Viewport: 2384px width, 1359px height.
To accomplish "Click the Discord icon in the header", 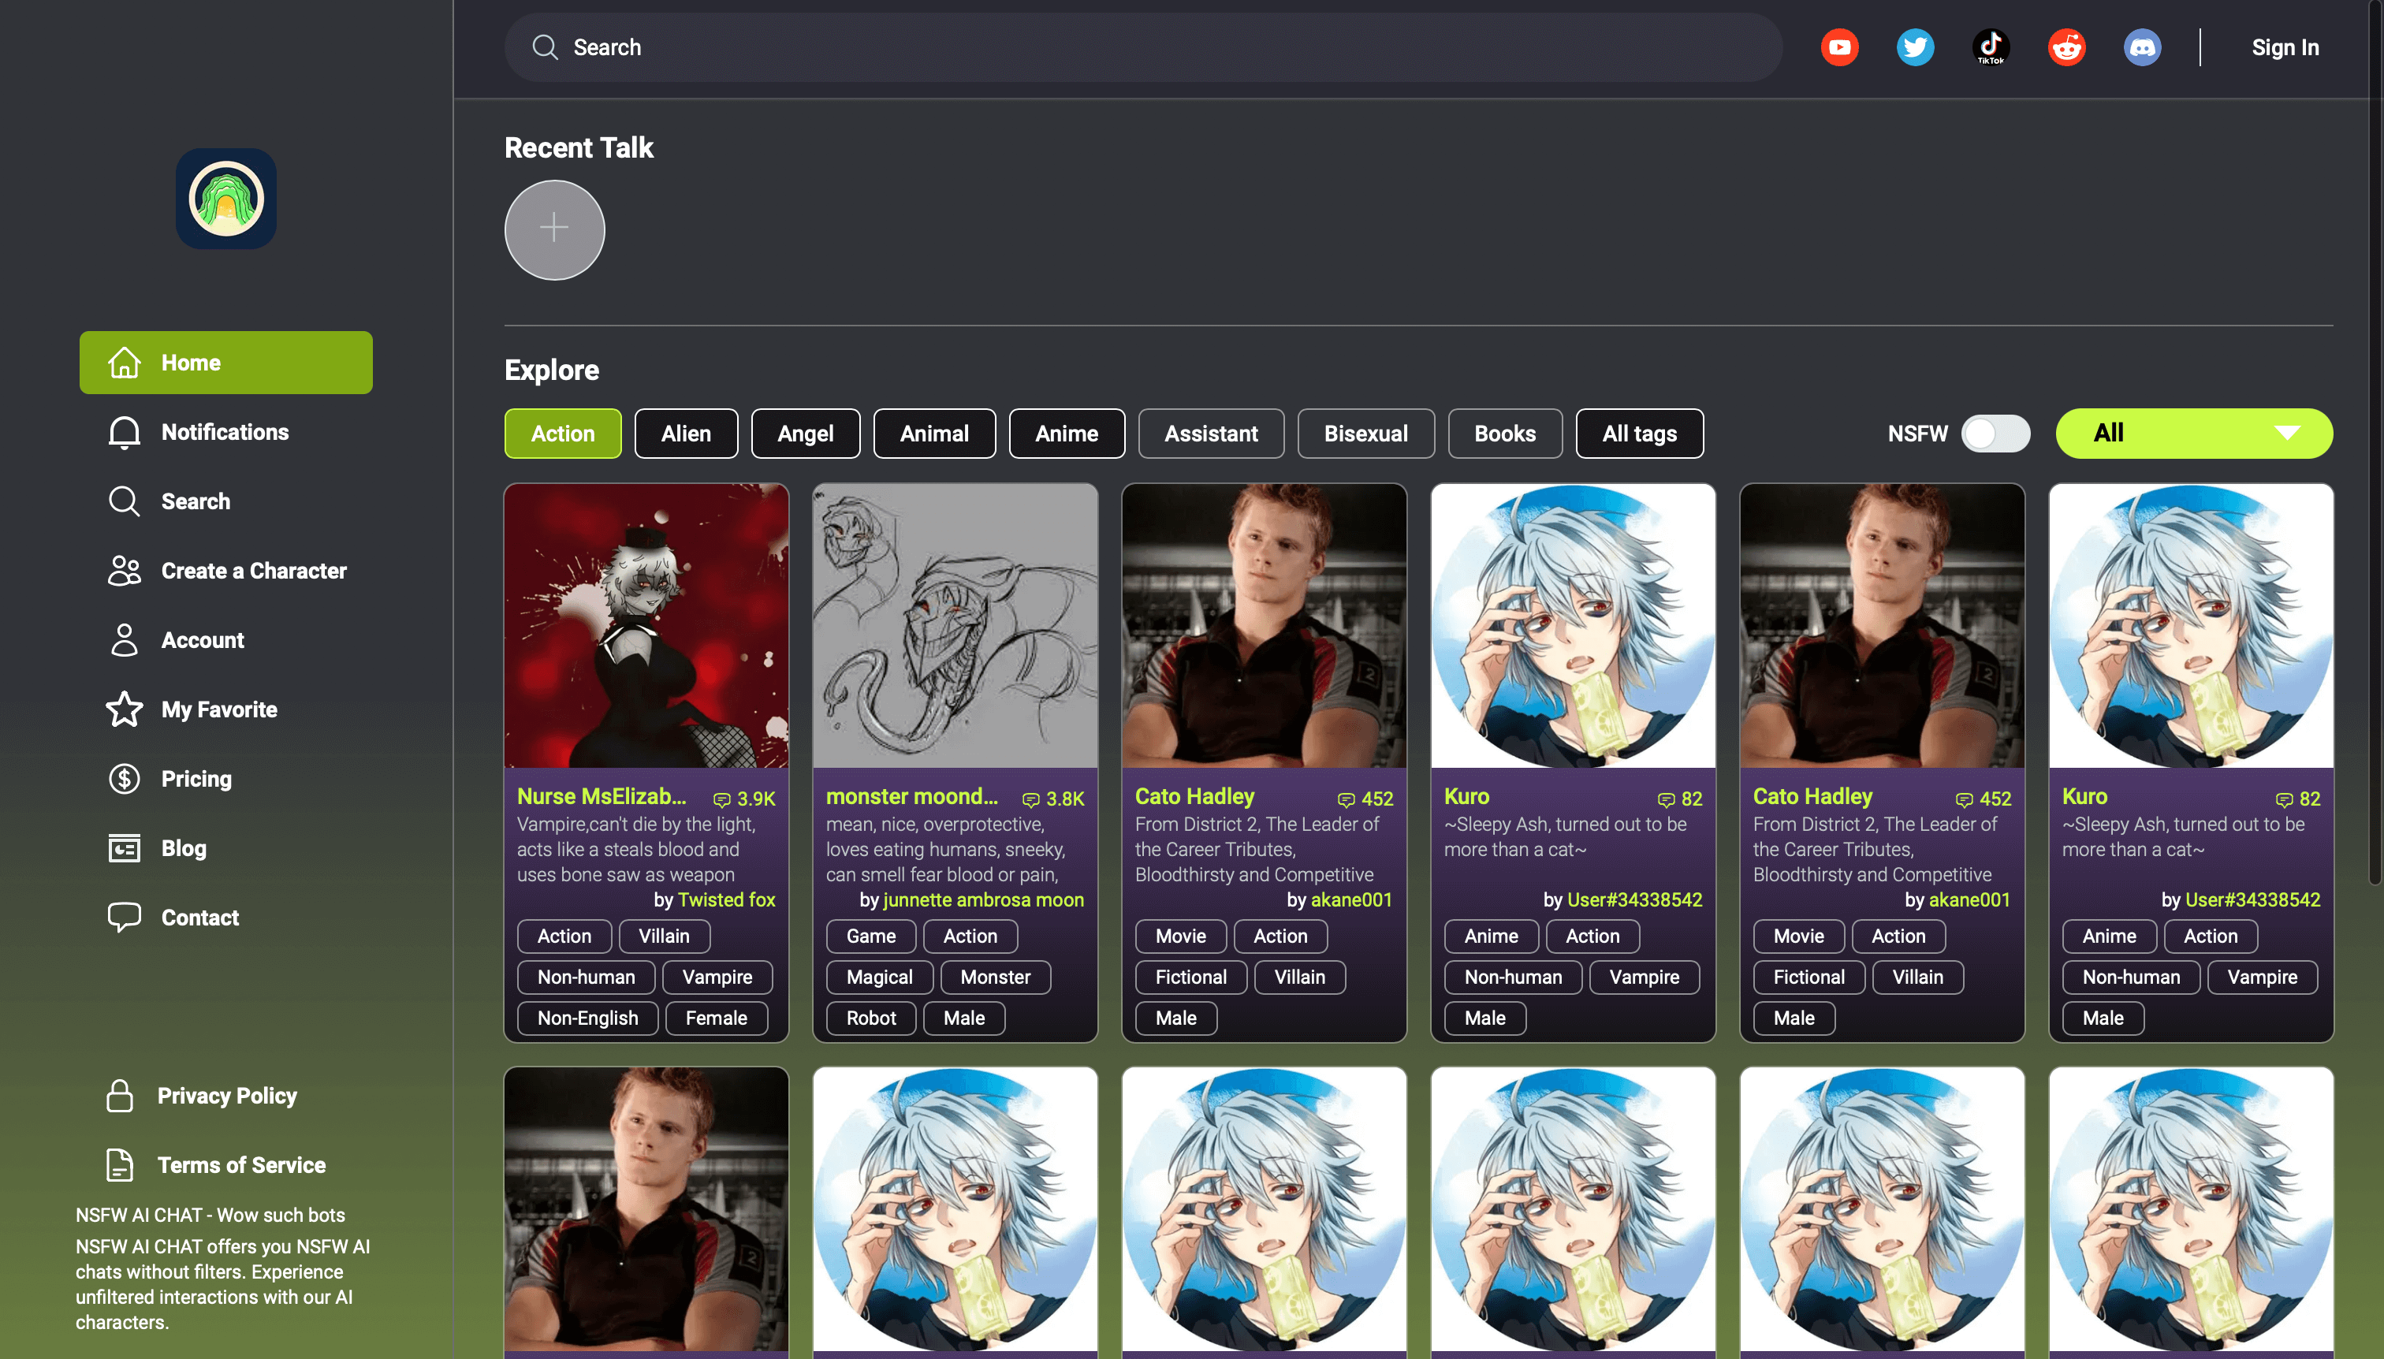I will click(2140, 46).
